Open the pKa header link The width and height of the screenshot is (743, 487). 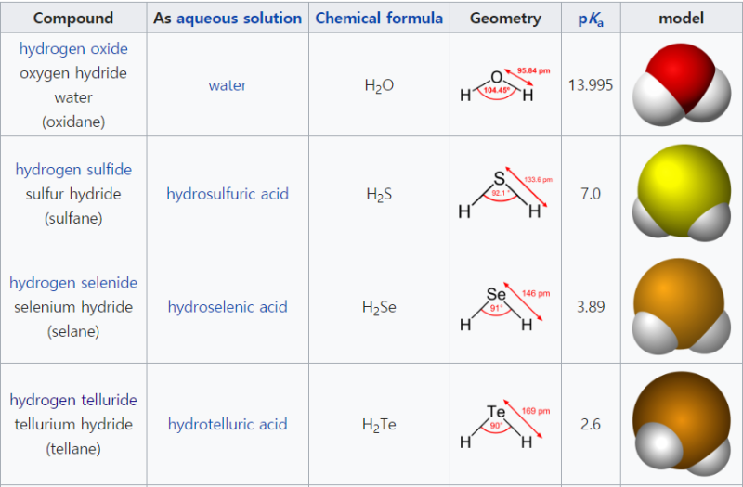[x=591, y=19]
